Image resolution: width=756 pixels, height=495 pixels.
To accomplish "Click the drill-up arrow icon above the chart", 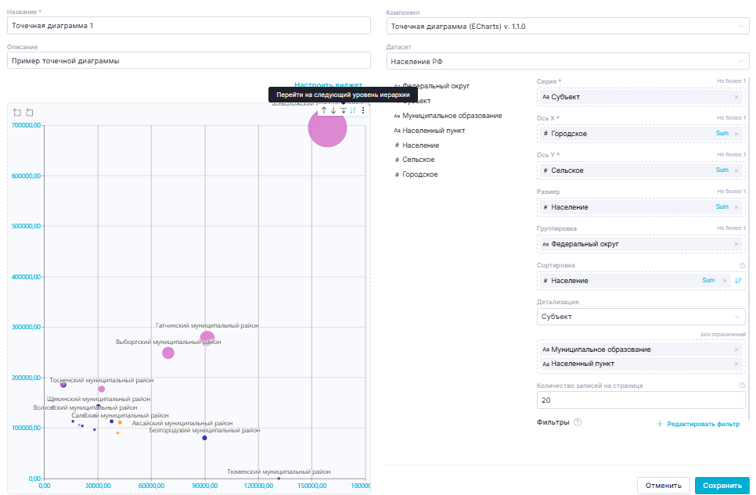I will pos(324,111).
